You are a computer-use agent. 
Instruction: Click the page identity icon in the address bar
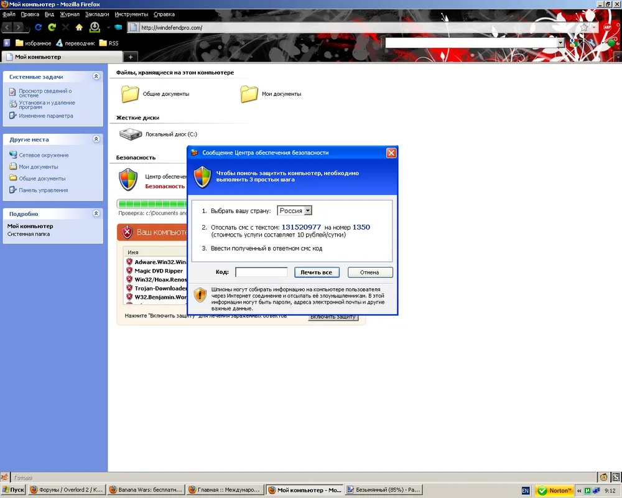[x=134, y=27]
